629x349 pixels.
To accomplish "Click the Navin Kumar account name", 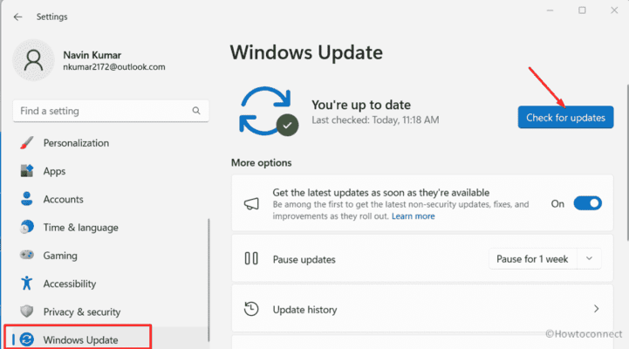I will point(92,55).
